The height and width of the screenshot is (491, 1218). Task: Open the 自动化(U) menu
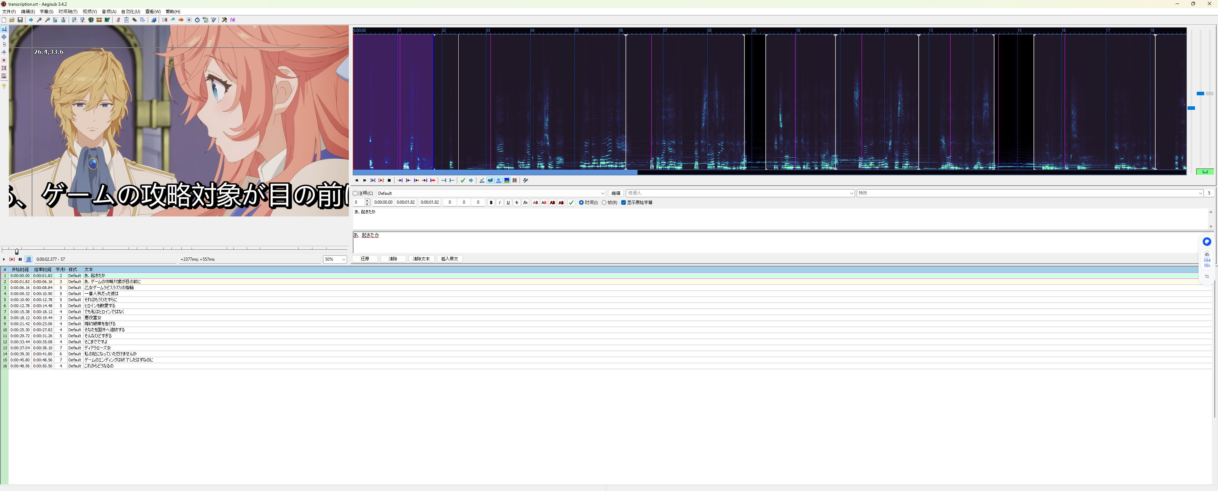tap(130, 11)
